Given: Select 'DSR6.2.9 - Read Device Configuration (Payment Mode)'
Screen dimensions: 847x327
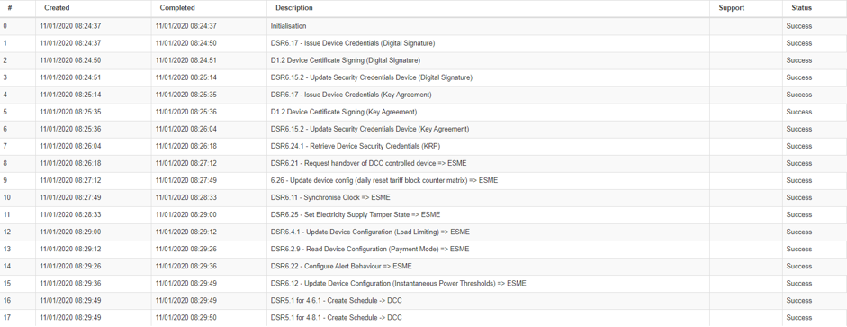Looking at the screenshot, I should click(x=355, y=250).
